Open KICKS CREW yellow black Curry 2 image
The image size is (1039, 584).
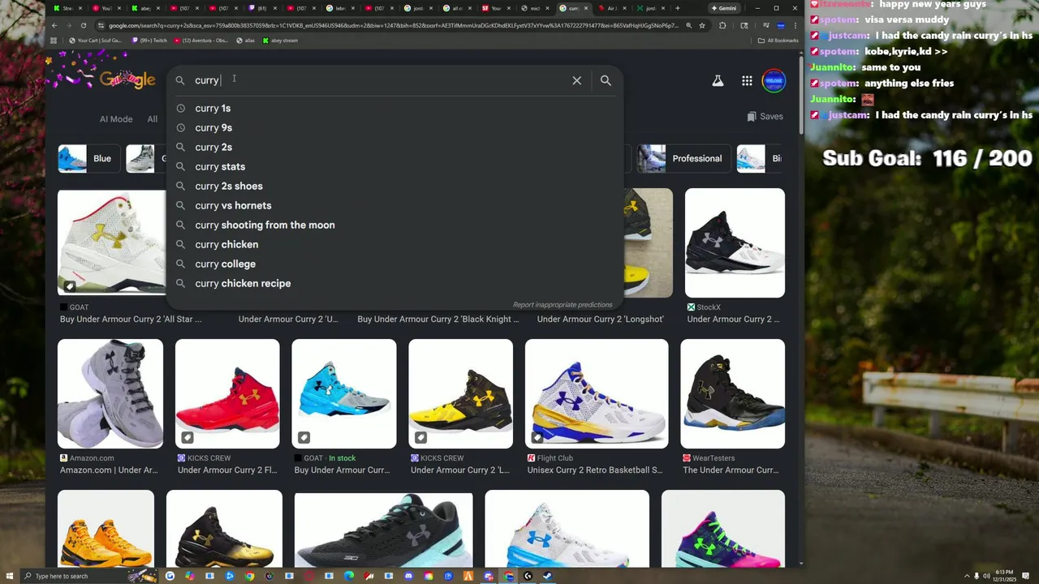point(461,393)
